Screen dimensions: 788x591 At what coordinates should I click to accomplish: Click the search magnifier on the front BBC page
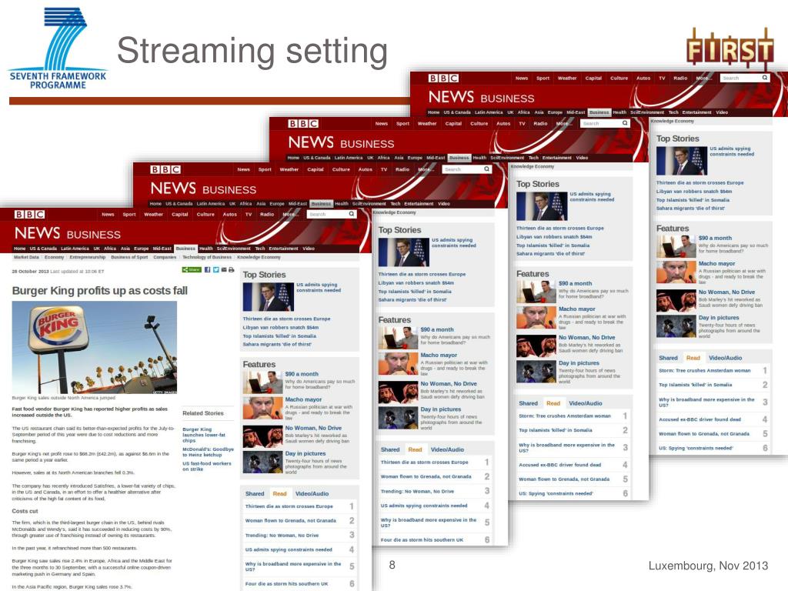pyautogui.click(x=351, y=214)
